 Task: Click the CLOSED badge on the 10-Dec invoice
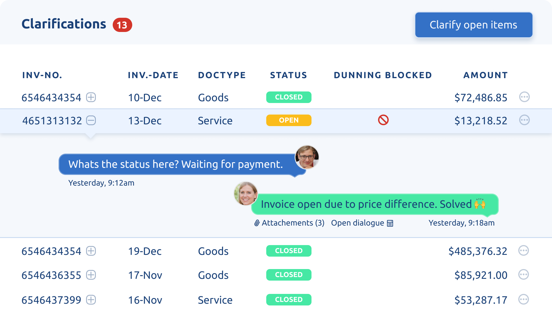(288, 97)
